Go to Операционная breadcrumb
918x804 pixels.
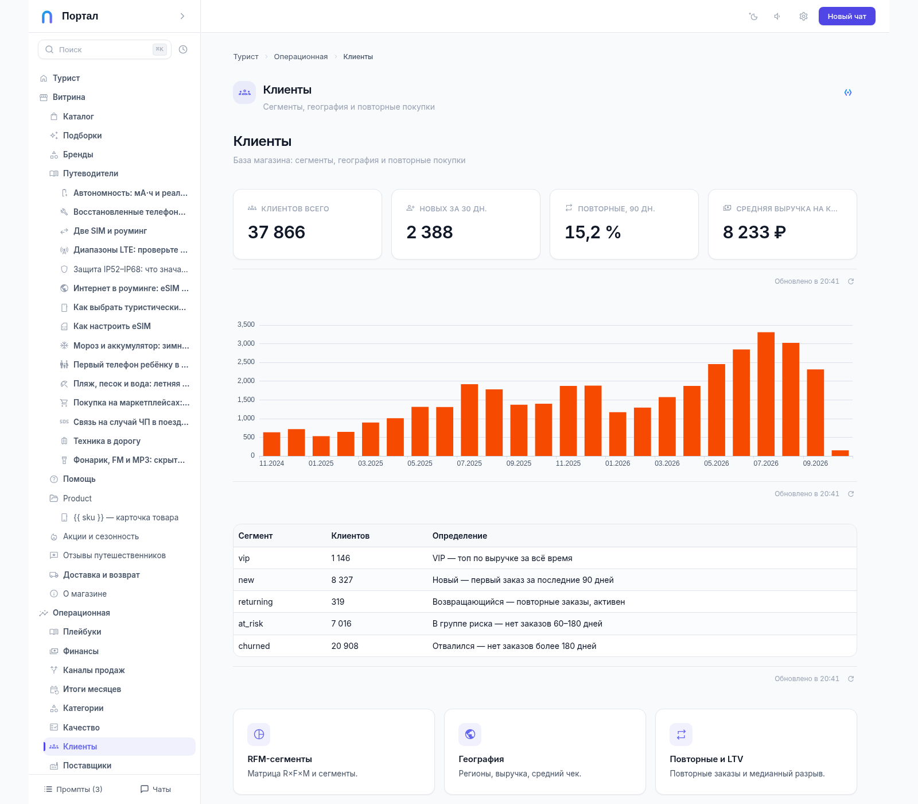click(301, 57)
